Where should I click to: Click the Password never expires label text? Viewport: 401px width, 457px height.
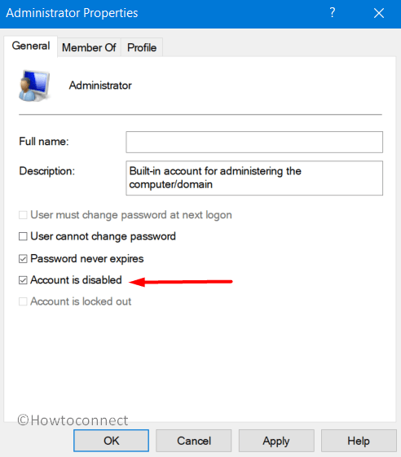[x=87, y=259]
